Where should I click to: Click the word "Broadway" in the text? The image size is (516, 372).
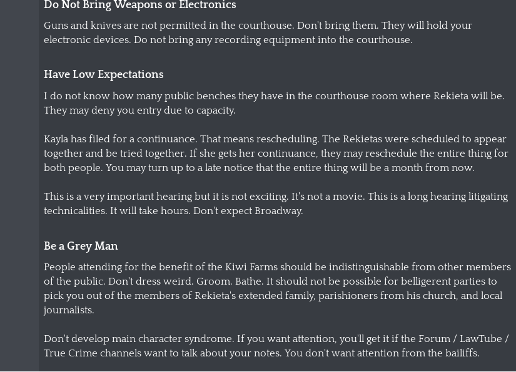pos(278,211)
